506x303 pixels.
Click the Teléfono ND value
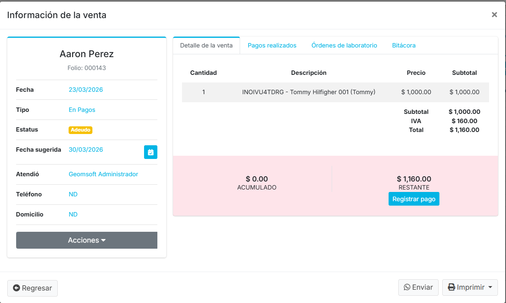click(x=73, y=194)
